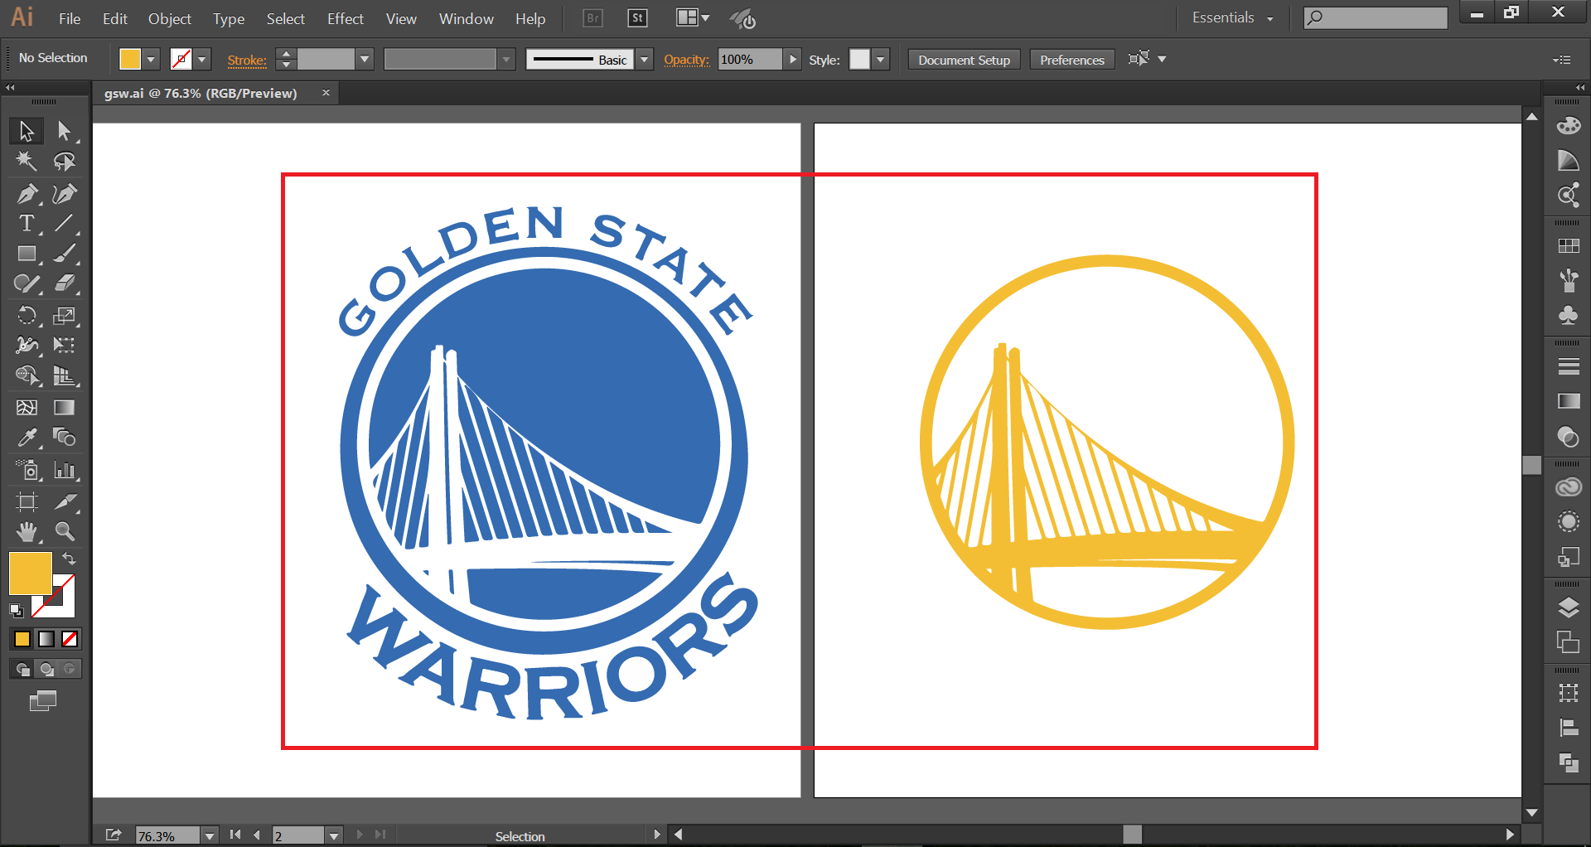Screen dimensions: 1591x847
Task: Open the Opacity panel link
Action: pos(687,60)
